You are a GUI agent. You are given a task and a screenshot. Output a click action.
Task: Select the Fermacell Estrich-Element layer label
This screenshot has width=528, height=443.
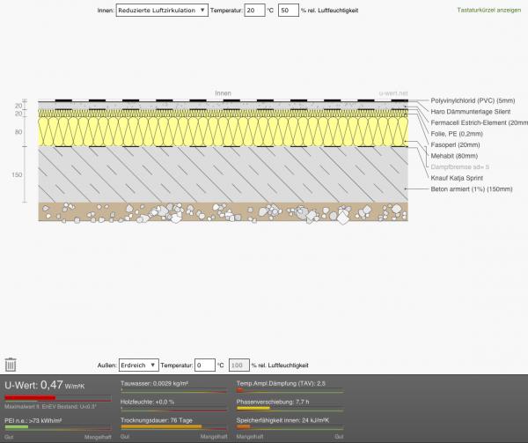(479, 123)
